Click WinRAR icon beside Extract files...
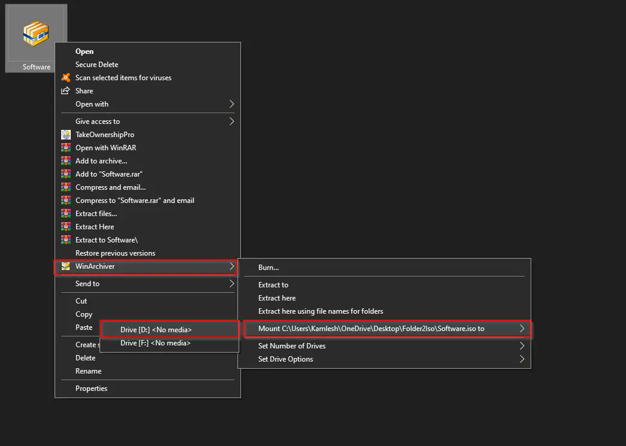This screenshot has width=626, height=446. coord(65,213)
